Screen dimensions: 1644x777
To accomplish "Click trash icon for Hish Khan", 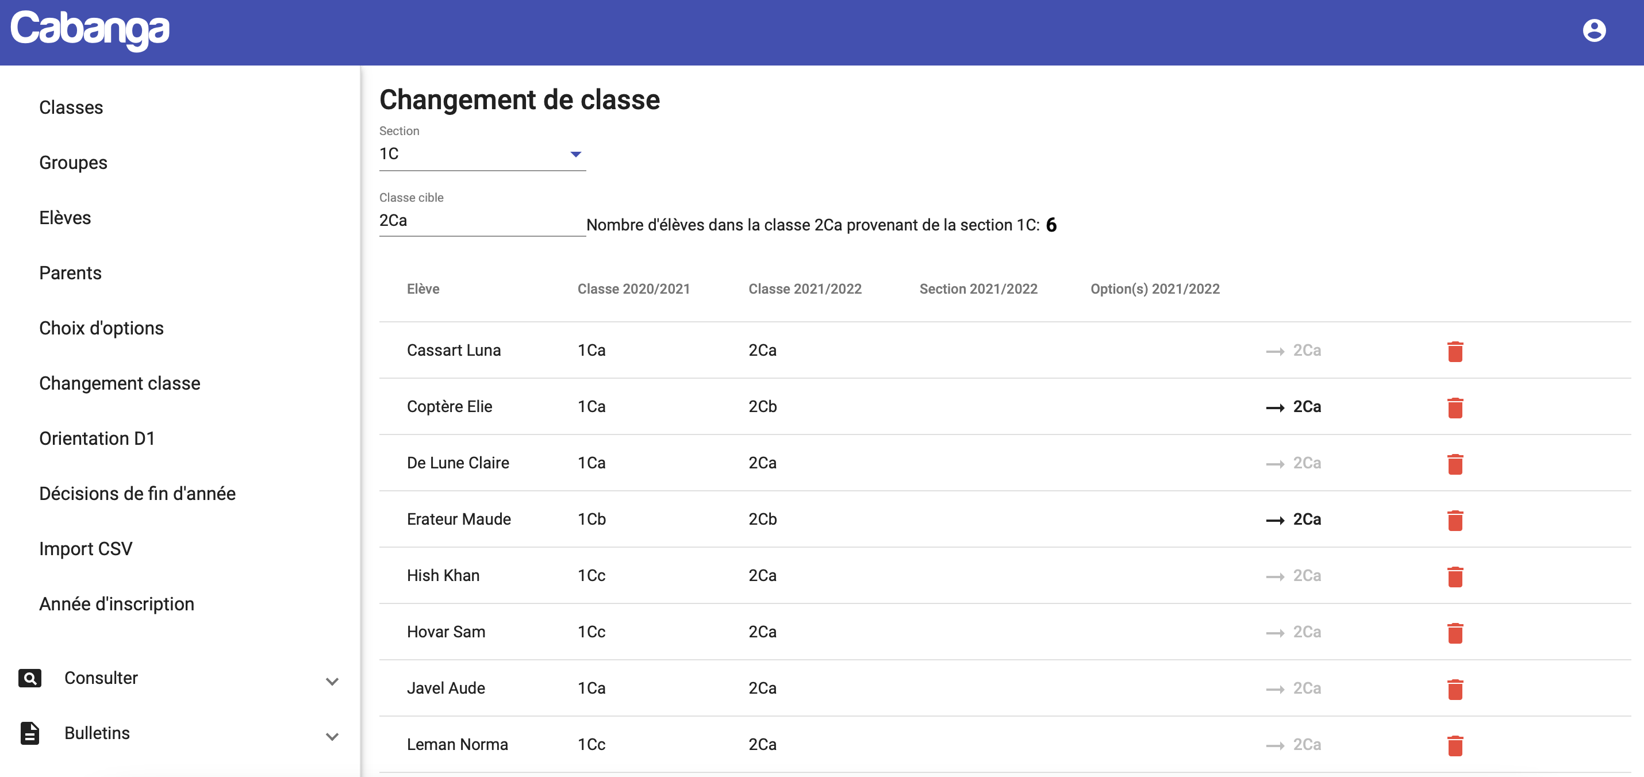I will [1454, 576].
